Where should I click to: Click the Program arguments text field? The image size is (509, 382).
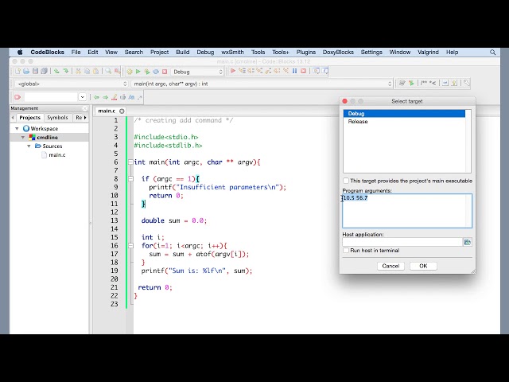[407, 211]
